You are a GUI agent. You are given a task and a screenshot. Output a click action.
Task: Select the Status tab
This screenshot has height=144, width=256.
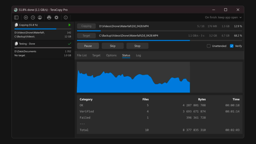[126, 55]
